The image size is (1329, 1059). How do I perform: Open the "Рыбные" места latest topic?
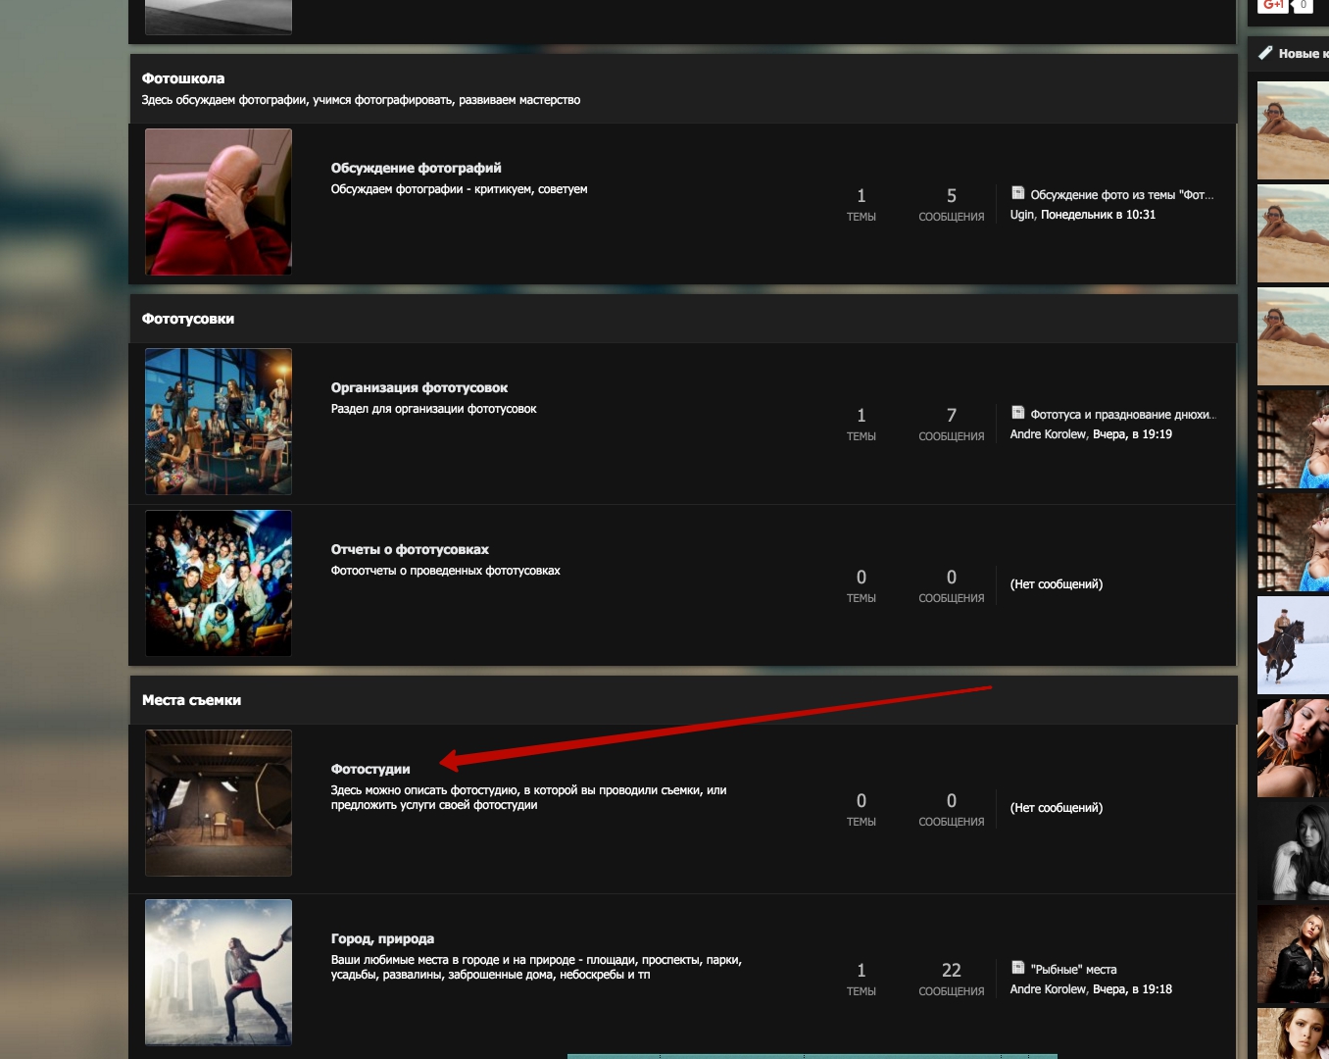1073,970
